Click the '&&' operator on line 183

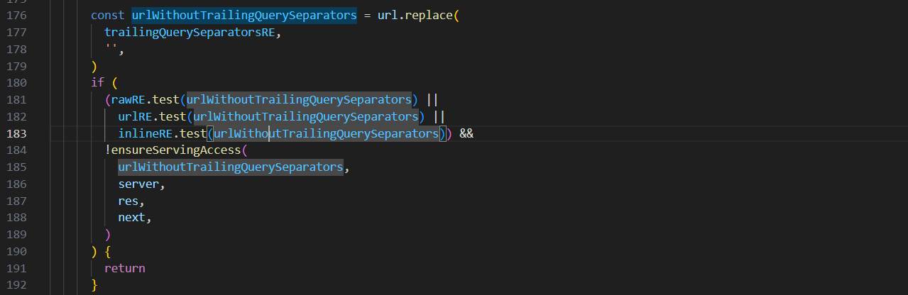pyautogui.click(x=466, y=133)
